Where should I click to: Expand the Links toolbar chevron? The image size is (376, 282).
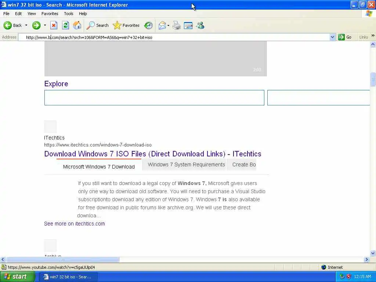click(x=373, y=36)
